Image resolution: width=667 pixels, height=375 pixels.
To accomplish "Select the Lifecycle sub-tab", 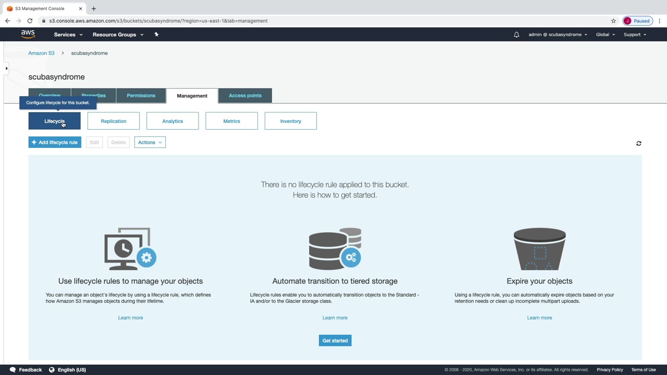I will coord(54,121).
